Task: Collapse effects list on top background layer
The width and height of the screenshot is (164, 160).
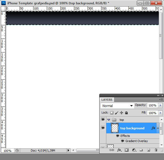Action: 158,128
